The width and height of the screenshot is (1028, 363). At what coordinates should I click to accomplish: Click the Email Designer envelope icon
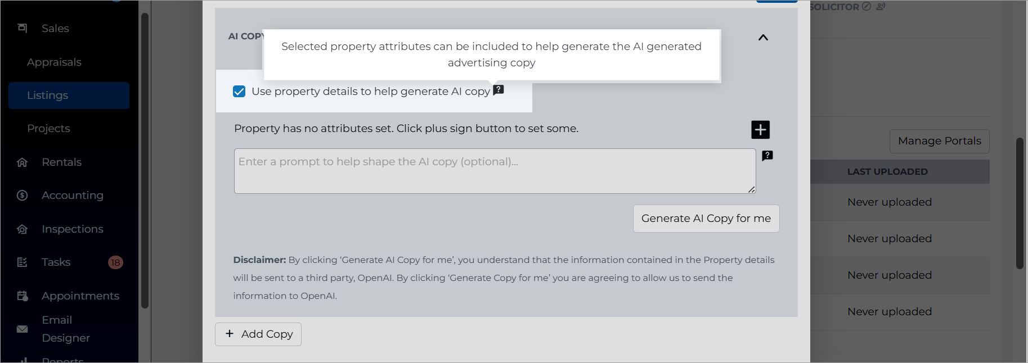23,329
